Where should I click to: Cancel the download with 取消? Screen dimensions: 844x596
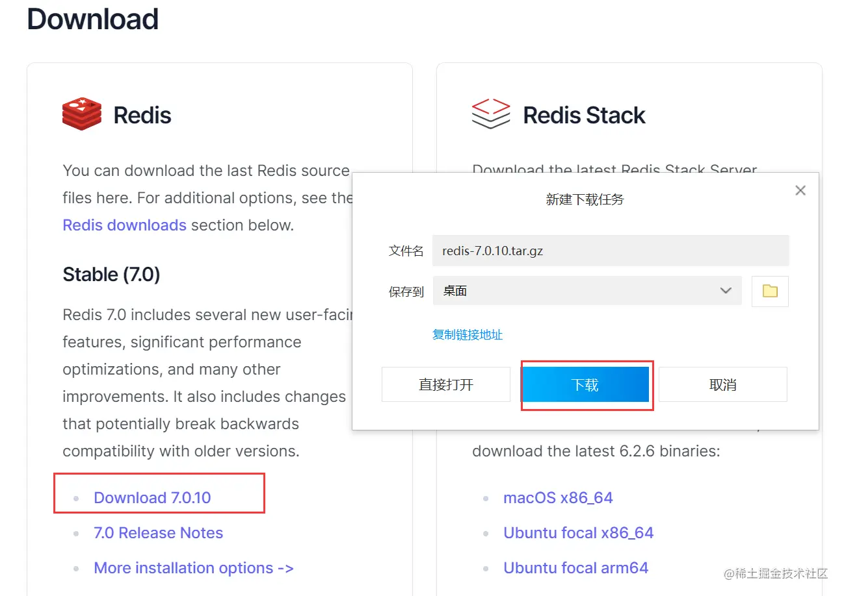tap(723, 384)
